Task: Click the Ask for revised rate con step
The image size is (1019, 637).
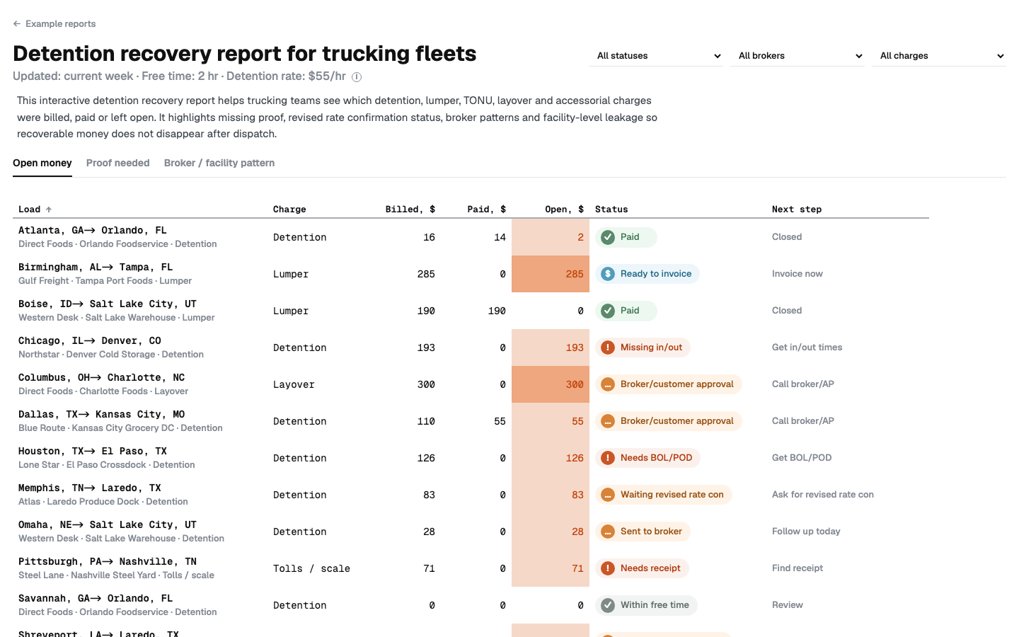Action: pos(823,495)
